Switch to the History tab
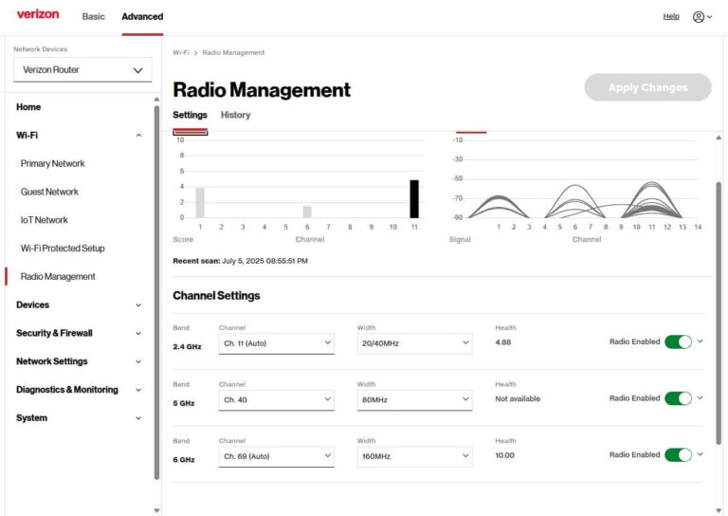 tap(235, 115)
